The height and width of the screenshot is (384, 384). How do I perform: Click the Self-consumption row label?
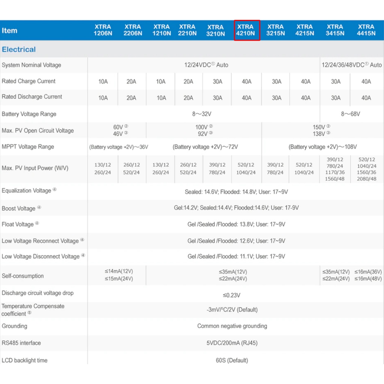22,276
